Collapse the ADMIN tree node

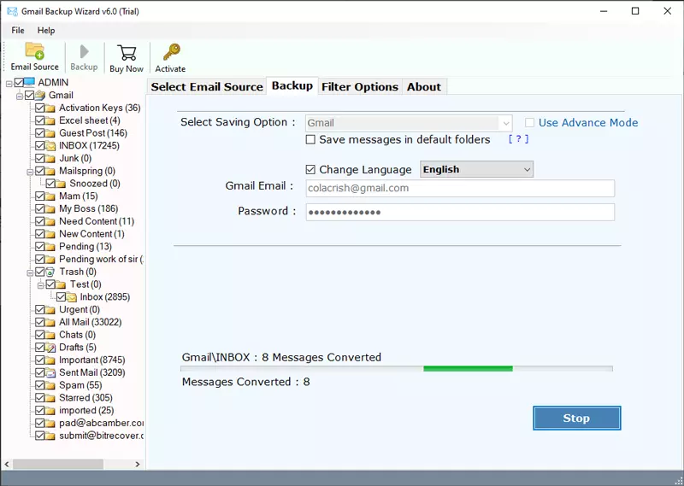(9, 84)
